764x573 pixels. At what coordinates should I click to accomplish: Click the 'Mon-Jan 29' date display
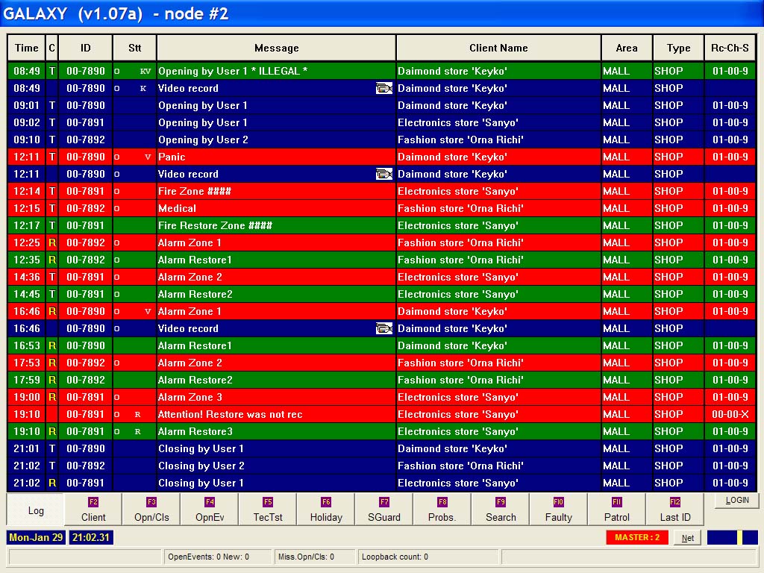pos(36,537)
